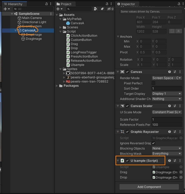The image size is (185, 194).
Task: Open the Project panel options menu
Action: pos(111,4)
